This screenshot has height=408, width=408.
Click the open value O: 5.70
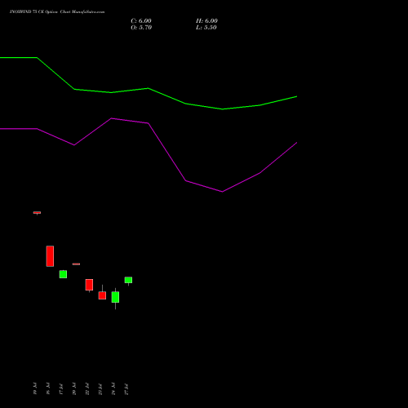[x=141, y=28]
